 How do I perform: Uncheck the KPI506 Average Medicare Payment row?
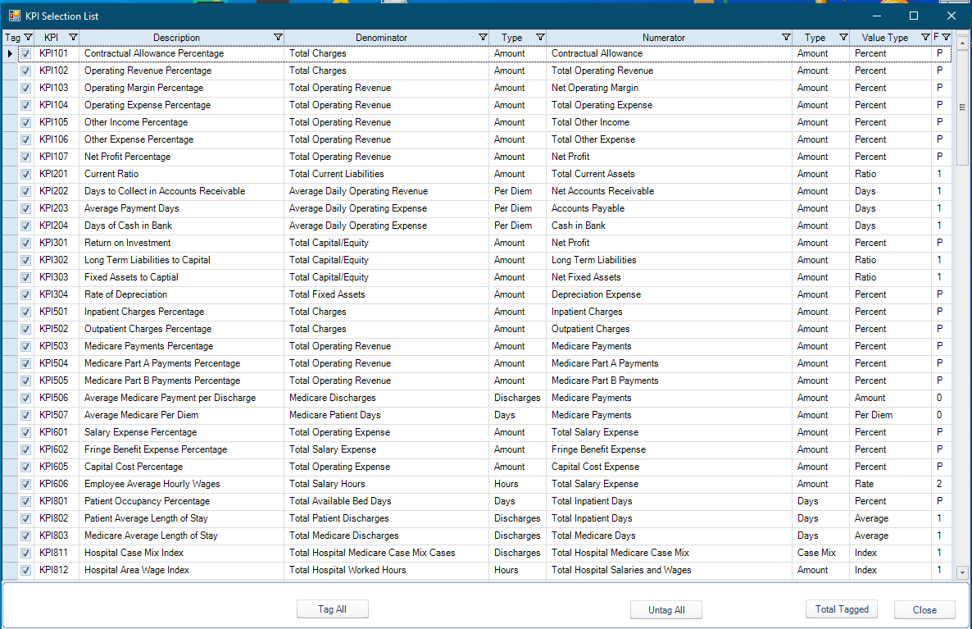25,398
